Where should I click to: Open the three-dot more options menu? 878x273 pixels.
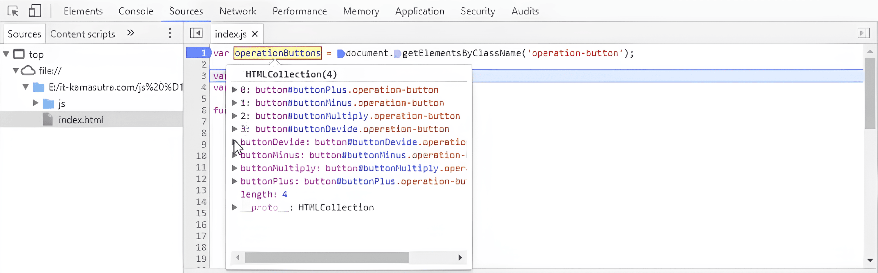pos(170,33)
